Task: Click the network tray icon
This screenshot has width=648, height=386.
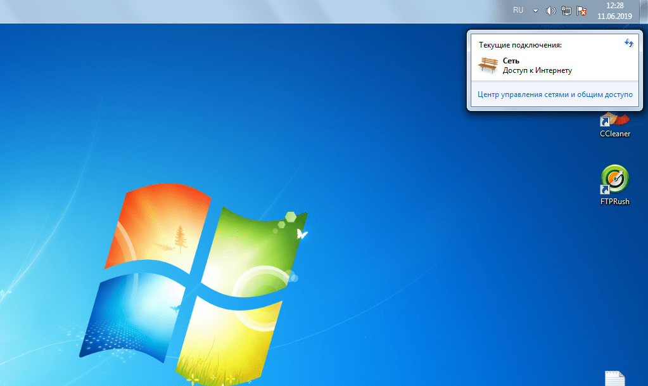Action: coord(566,11)
